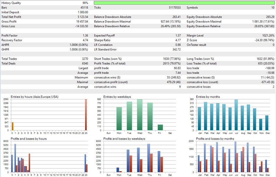
Task: Click the Fri bar in Entries by weekdays
Action: click(160, 127)
